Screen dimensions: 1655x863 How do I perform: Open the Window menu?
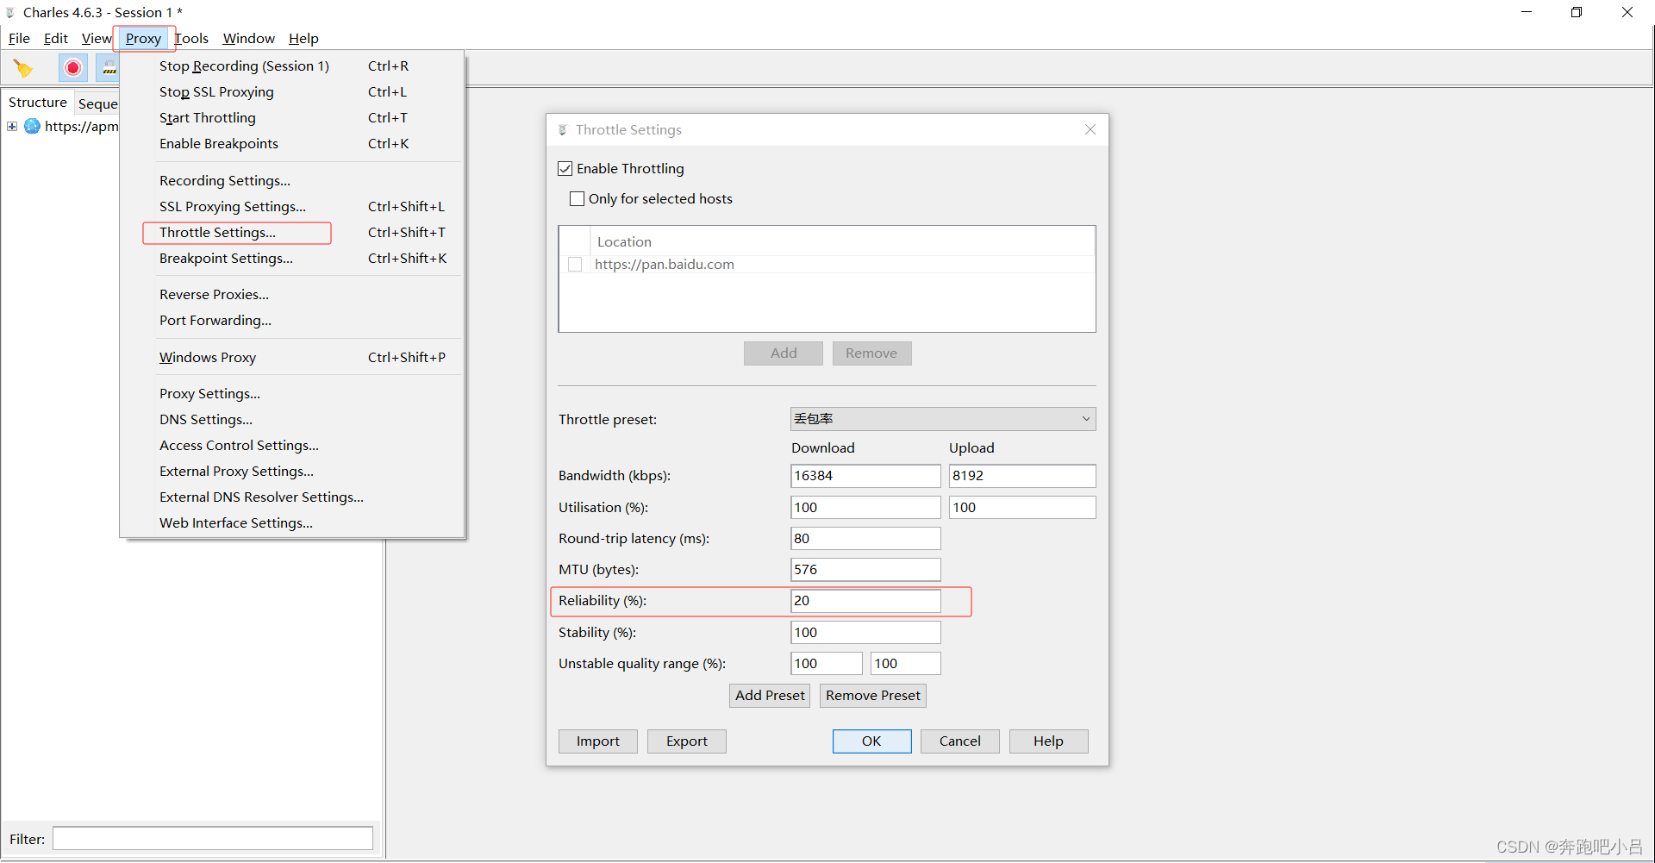click(248, 39)
